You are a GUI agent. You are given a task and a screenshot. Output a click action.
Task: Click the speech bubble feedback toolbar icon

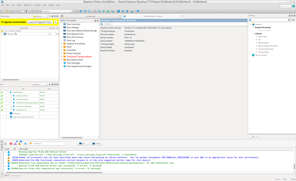tap(138, 11)
